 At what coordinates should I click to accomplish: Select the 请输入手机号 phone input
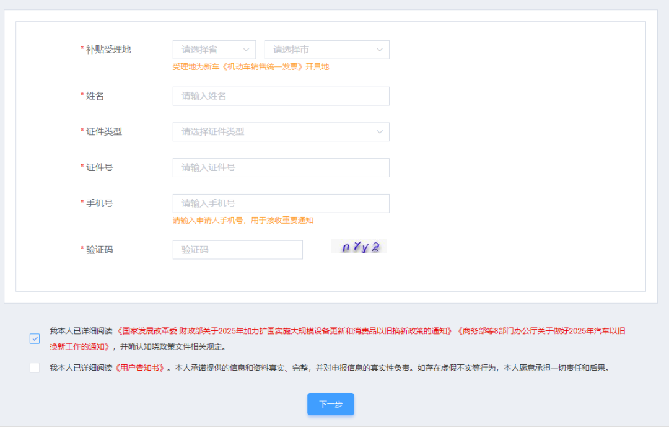click(281, 203)
